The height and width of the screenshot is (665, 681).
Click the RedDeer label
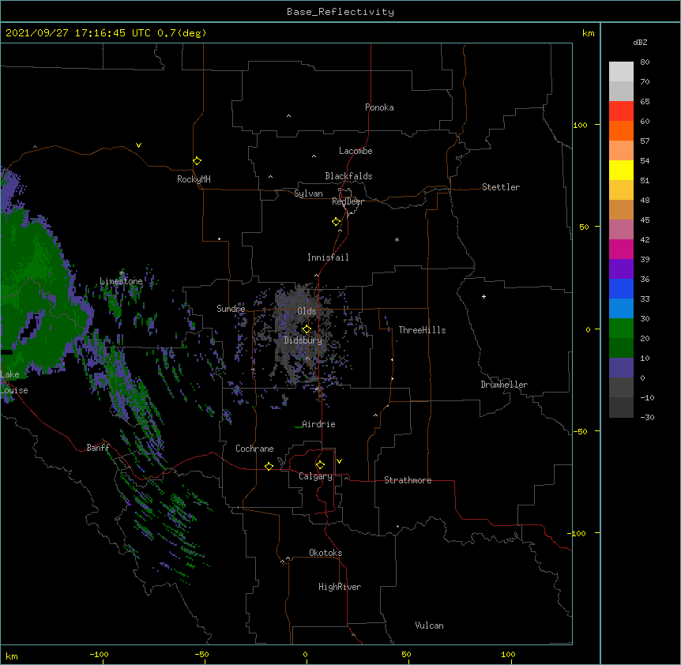point(348,201)
